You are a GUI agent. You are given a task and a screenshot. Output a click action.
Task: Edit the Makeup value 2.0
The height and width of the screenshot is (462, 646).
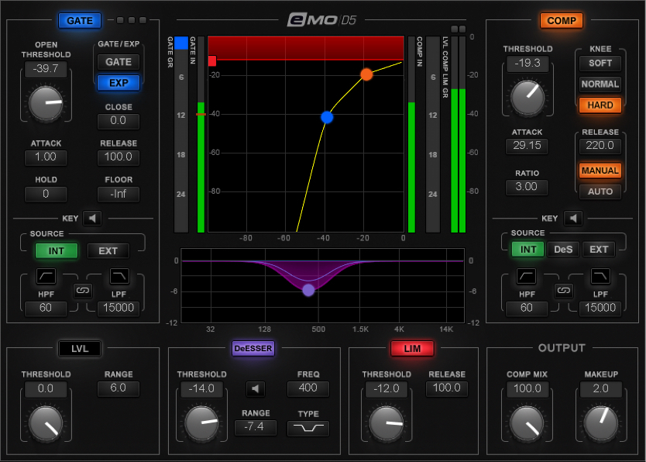(x=600, y=388)
